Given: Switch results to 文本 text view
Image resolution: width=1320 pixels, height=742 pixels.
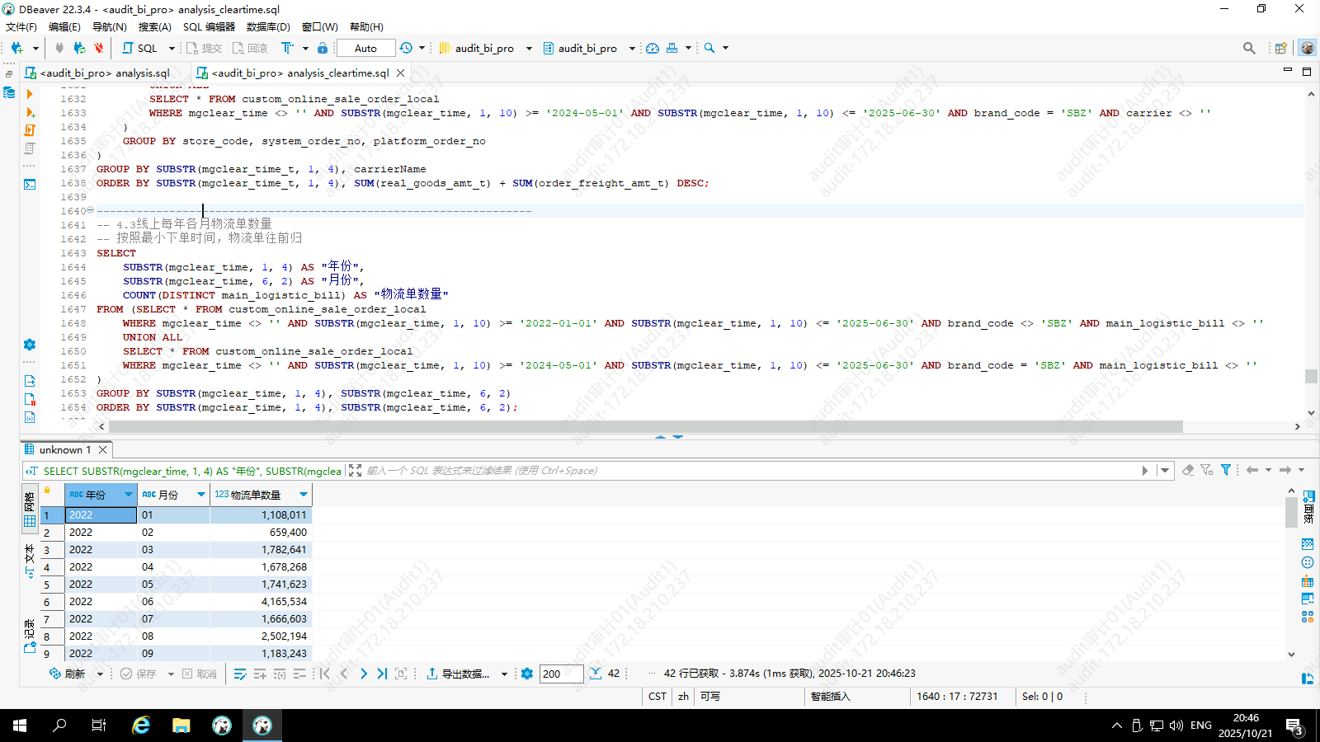Looking at the screenshot, I should (x=30, y=559).
